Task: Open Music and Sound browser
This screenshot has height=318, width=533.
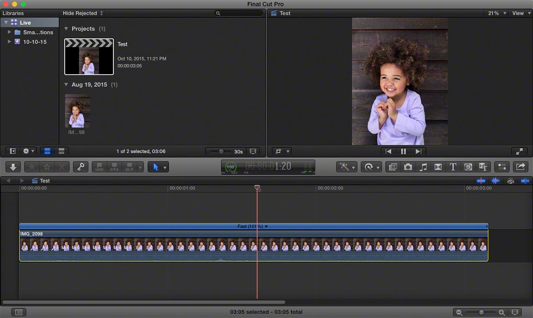Action: (423, 167)
